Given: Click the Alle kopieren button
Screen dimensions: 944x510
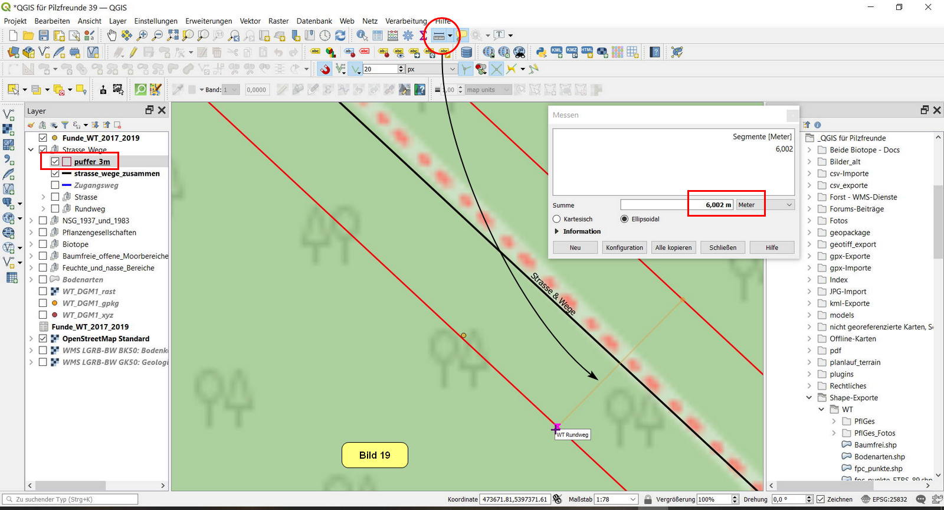Looking at the screenshot, I should pos(673,247).
